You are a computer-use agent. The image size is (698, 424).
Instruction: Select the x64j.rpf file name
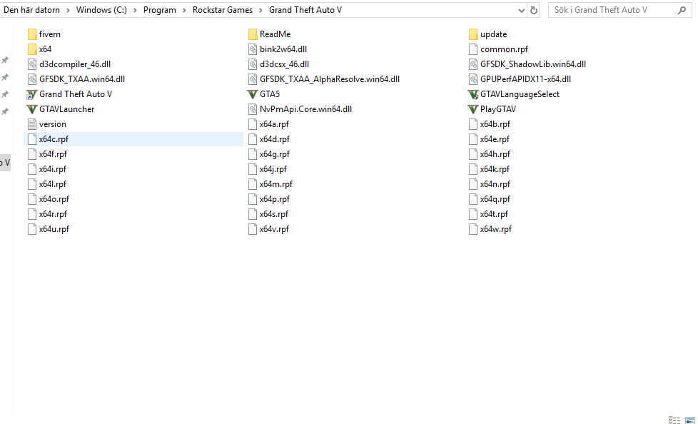click(x=273, y=169)
